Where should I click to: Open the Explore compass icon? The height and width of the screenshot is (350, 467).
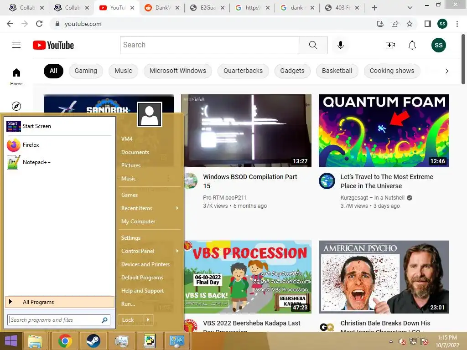pos(16,106)
